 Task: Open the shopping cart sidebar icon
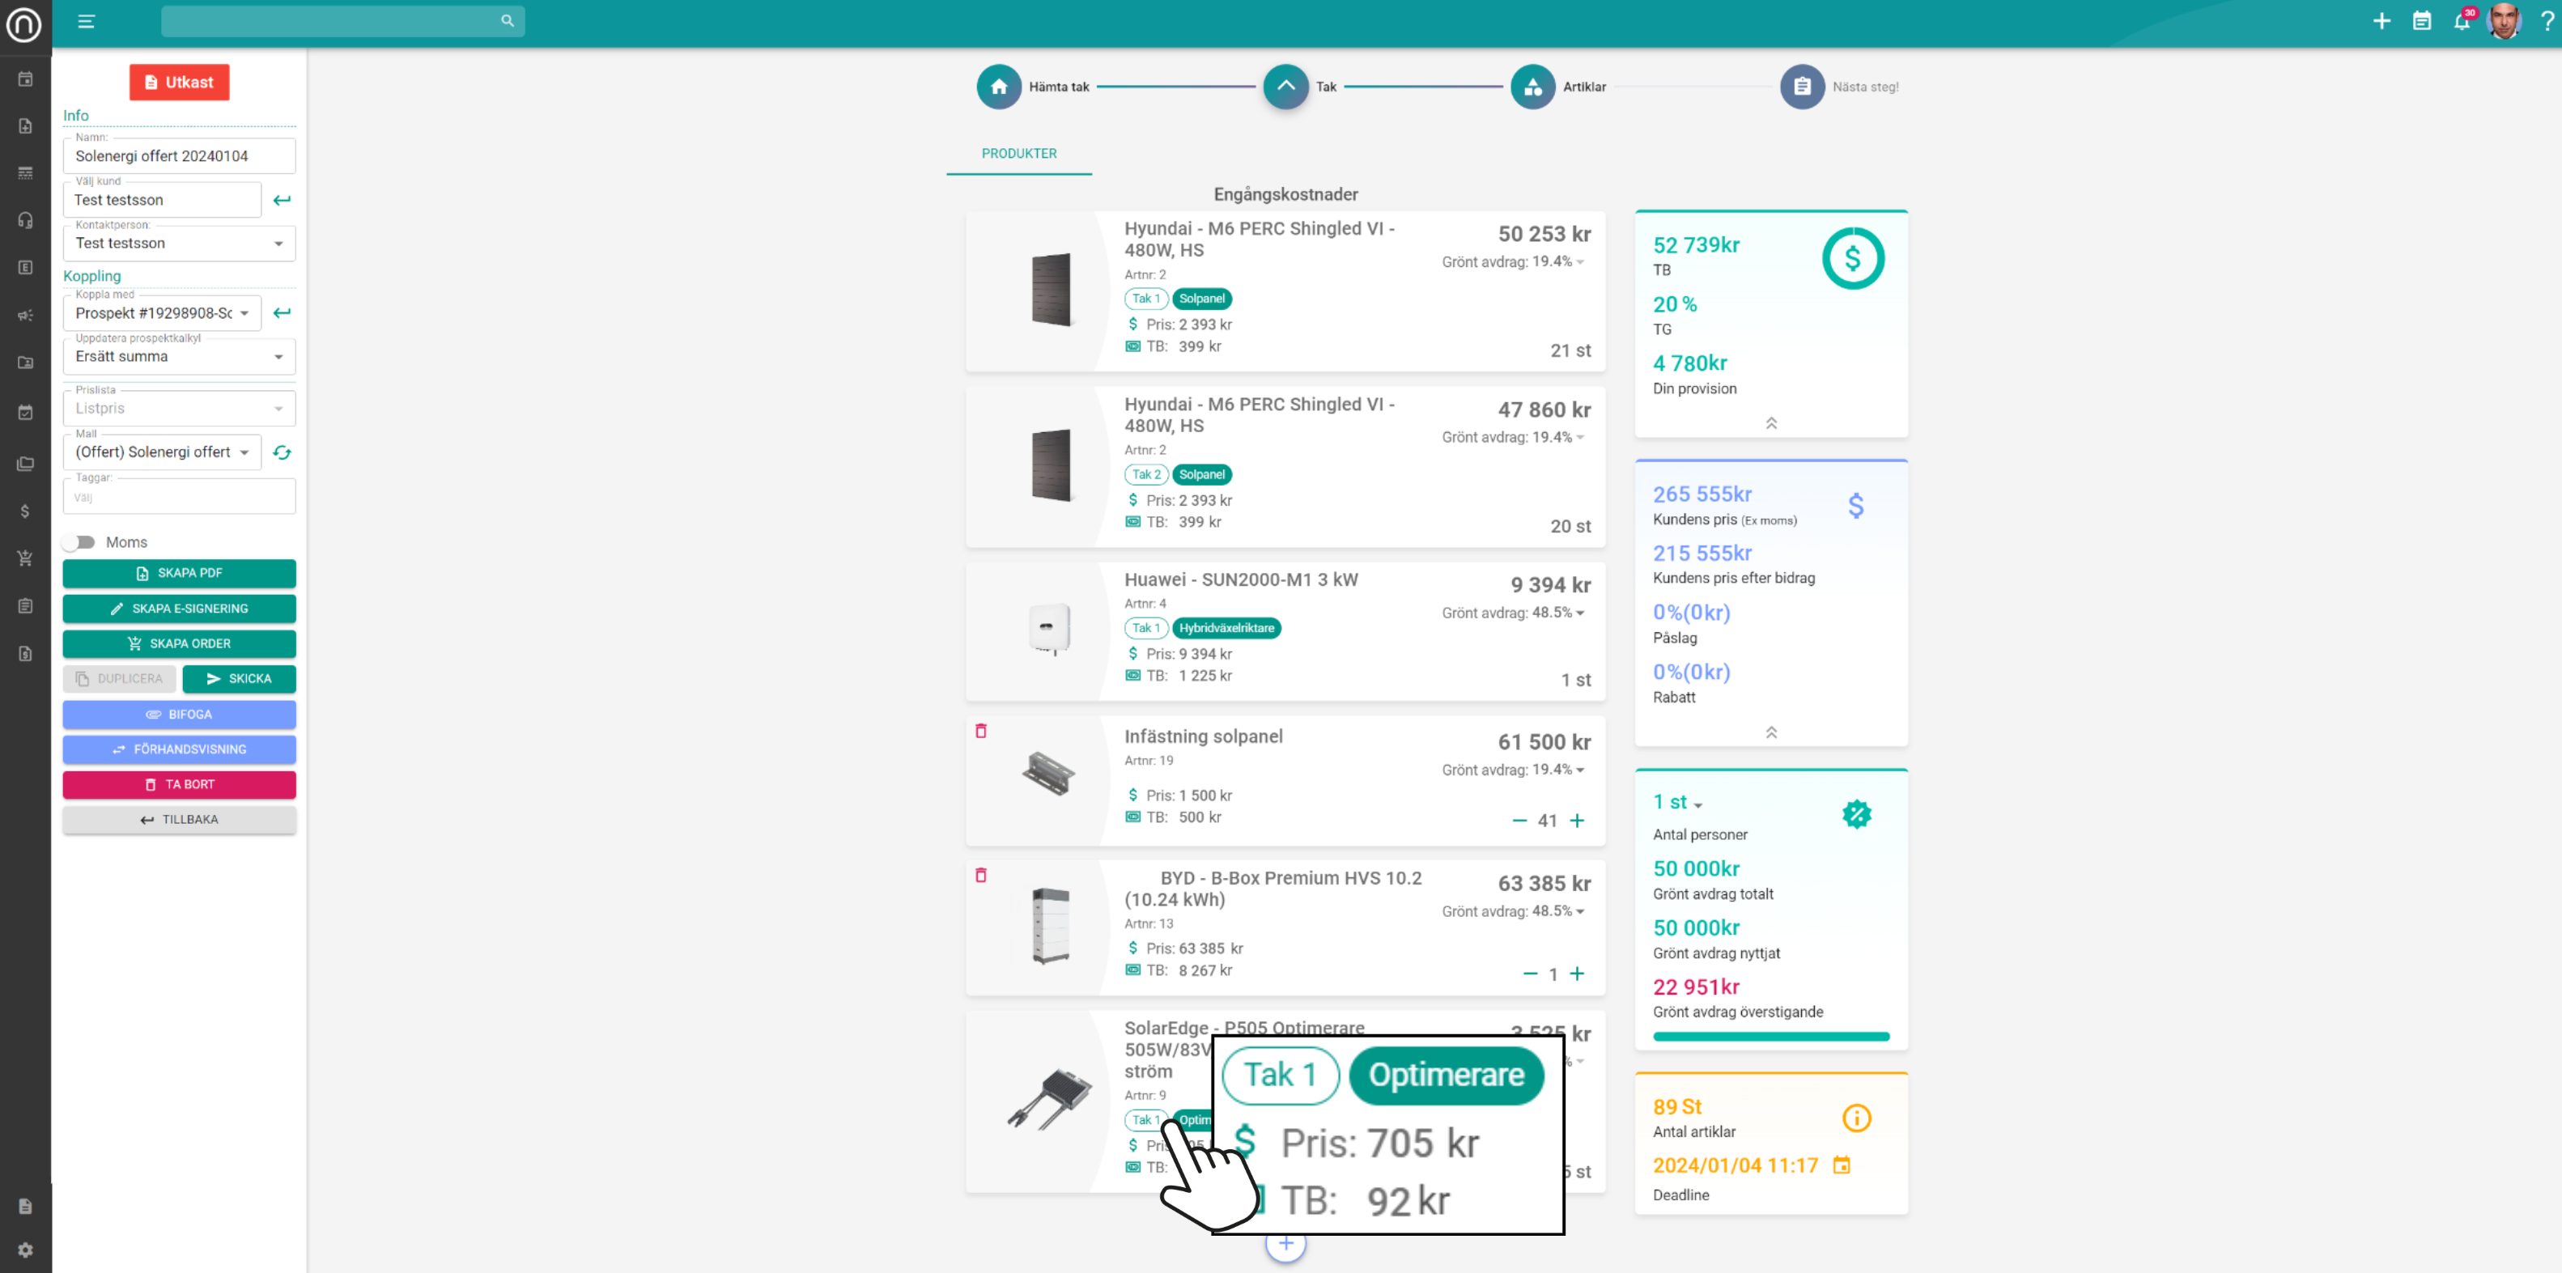[x=26, y=558]
